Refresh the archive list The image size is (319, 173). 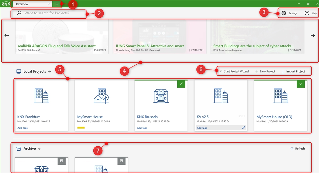tap(297, 149)
